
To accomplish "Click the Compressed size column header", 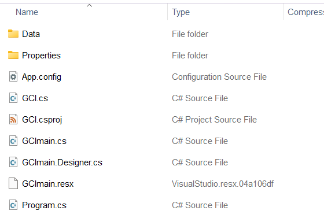I will [x=305, y=12].
